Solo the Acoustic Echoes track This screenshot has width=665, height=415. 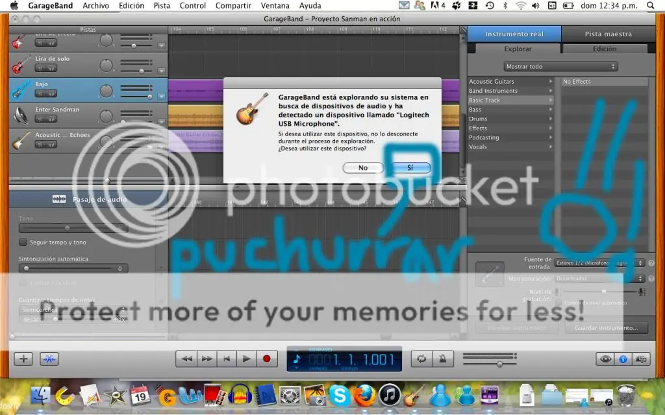click(x=51, y=145)
